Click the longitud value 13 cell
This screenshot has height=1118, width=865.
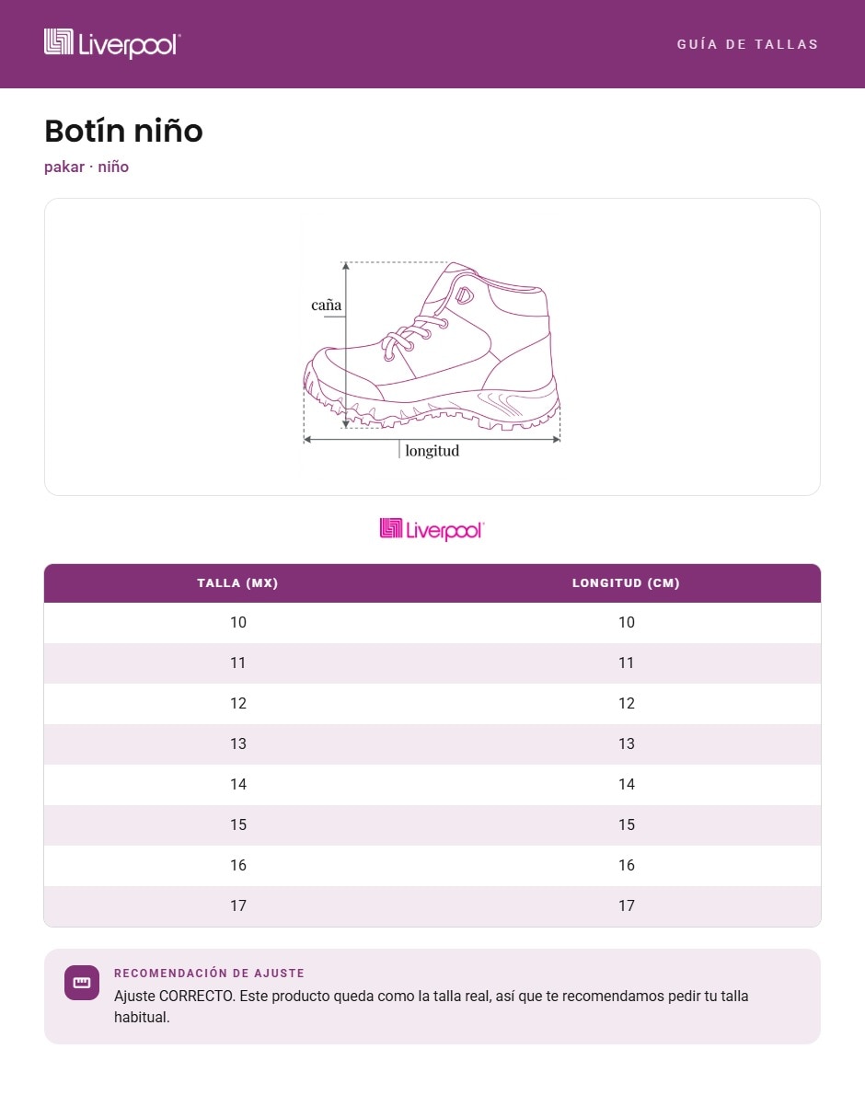[x=627, y=744]
